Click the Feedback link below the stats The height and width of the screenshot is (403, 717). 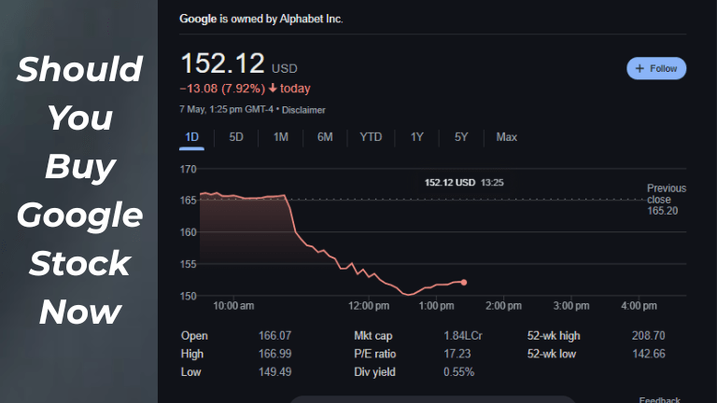659,399
